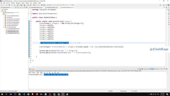The height and width of the screenshot is (96, 170).
Task: Open the Refactor menu
Action: click(x=13, y=3)
